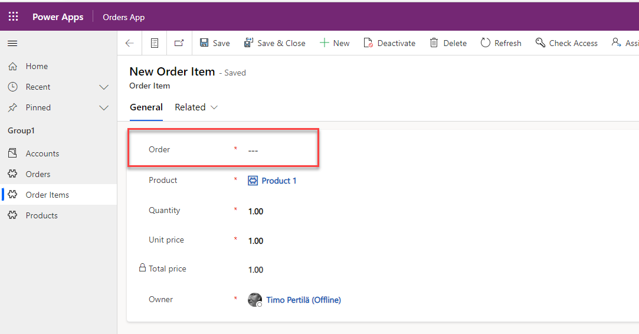
Task: Deactivate the current order item
Action: 389,43
